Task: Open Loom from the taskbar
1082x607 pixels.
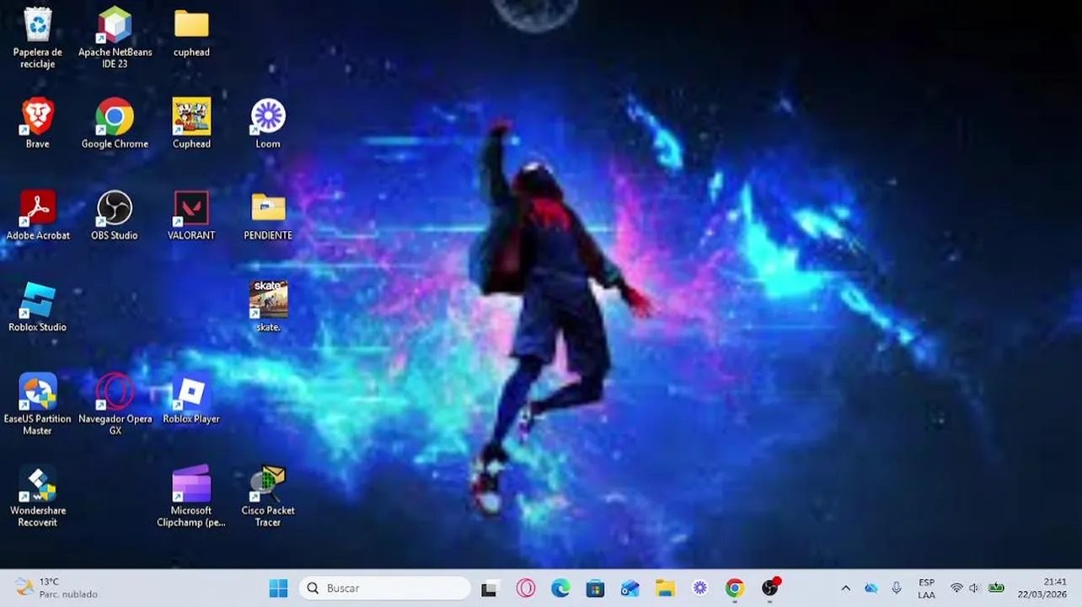Action: (700, 588)
